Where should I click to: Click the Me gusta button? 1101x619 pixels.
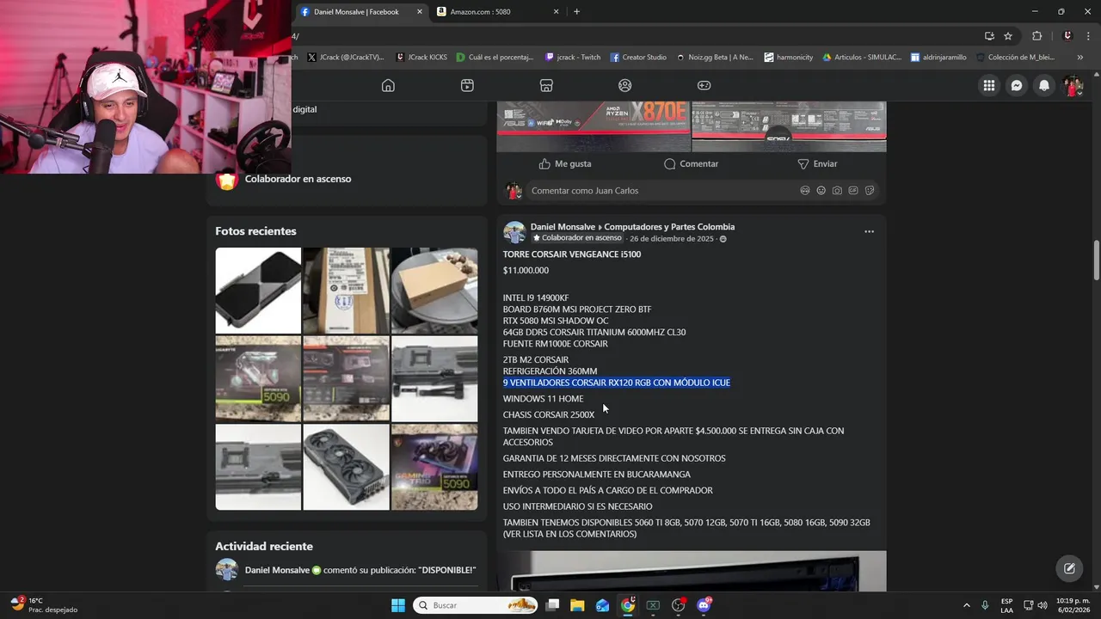(565, 163)
